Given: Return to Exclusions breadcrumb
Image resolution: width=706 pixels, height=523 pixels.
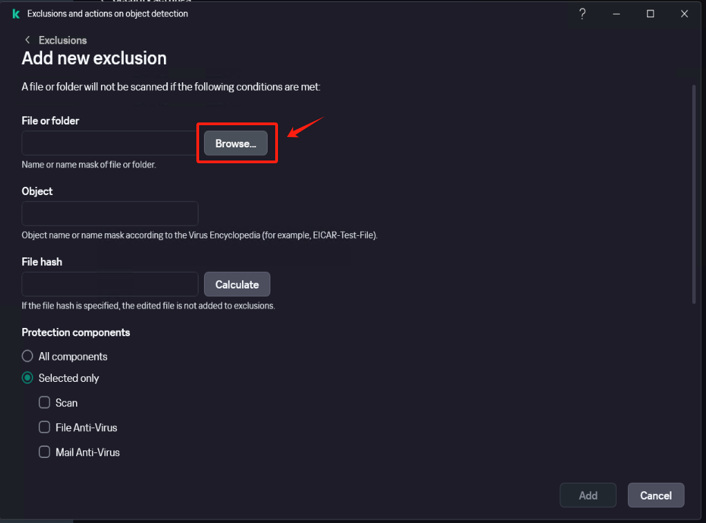Looking at the screenshot, I should 63,40.
